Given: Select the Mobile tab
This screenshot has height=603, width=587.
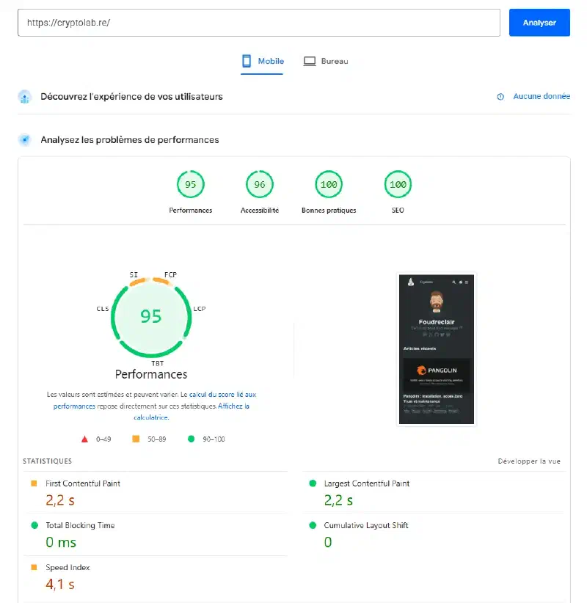Looking at the screenshot, I should pyautogui.click(x=263, y=61).
